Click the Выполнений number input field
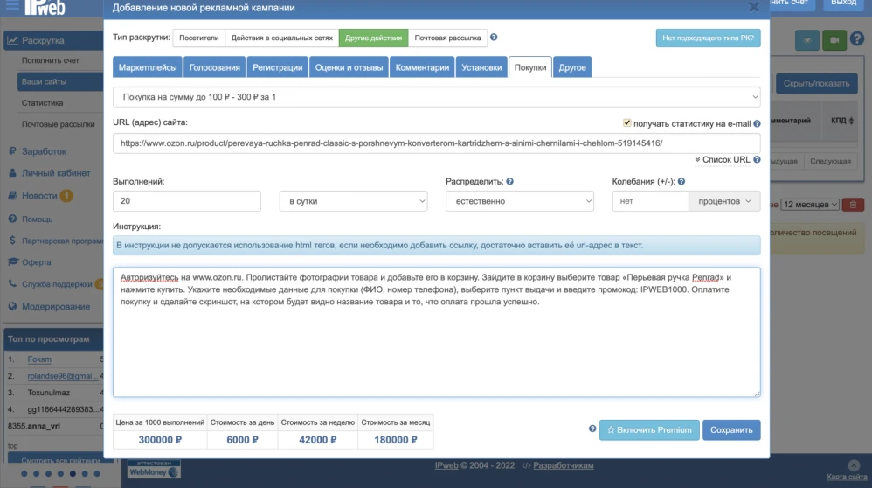Image resolution: width=872 pixels, height=488 pixels. point(187,201)
